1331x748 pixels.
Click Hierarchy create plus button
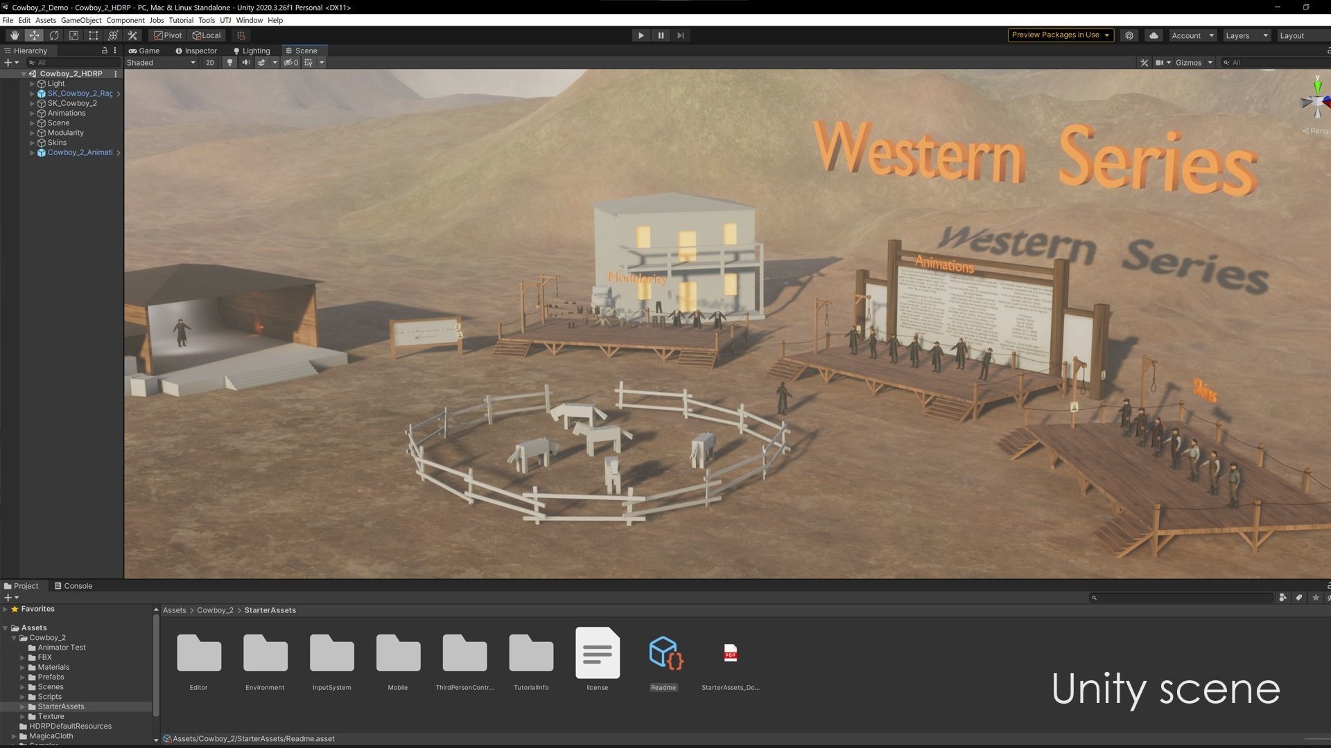coord(11,62)
